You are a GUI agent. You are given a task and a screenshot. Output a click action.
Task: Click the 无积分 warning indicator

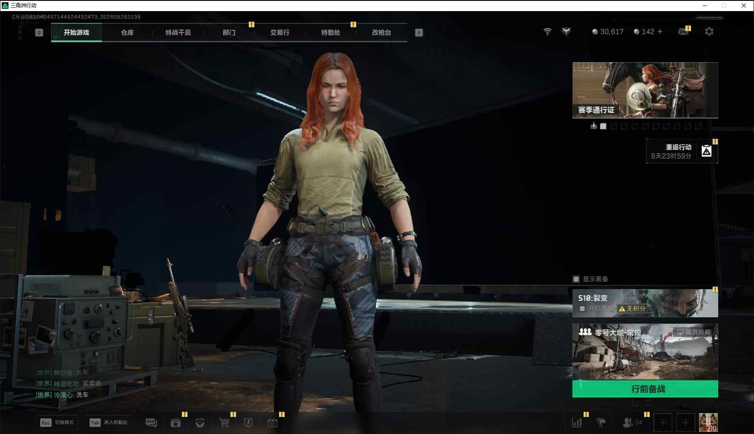(x=632, y=308)
